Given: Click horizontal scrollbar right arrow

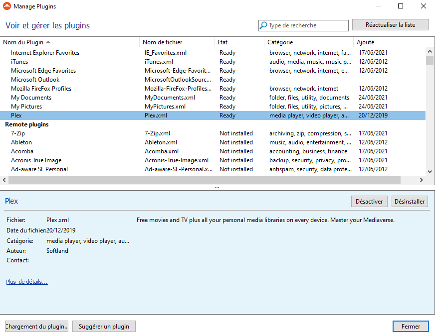Looking at the screenshot, I should (422, 180).
